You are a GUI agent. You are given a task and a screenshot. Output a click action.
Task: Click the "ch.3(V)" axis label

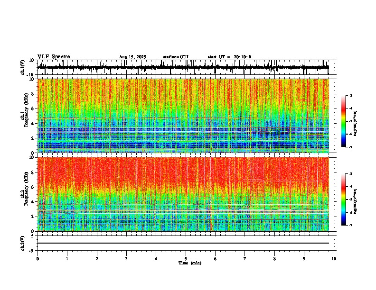(x=23, y=243)
